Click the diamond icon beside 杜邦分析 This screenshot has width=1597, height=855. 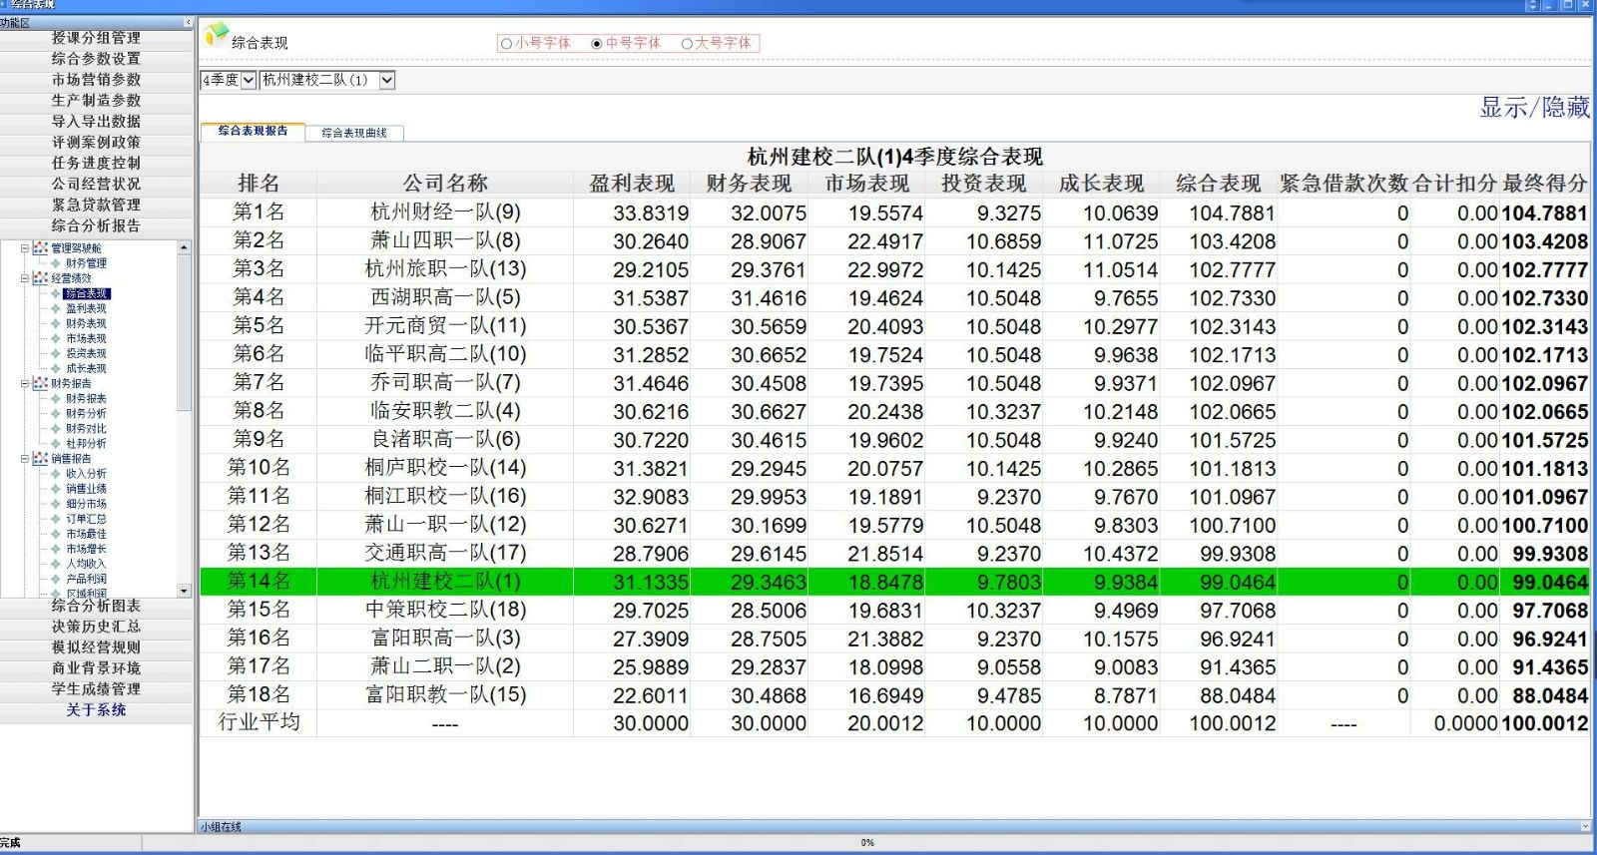(x=56, y=443)
